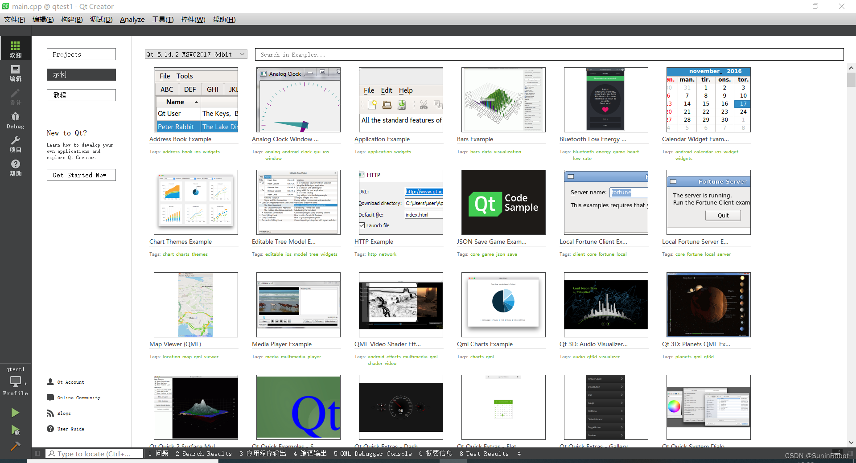The width and height of the screenshot is (856, 463).
Task: Click the Type to locate field
Action: click(x=95, y=454)
